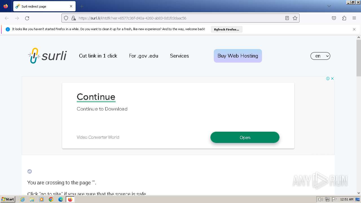
Task: Click the 12:51 AM clock
Action: tap(347, 199)
